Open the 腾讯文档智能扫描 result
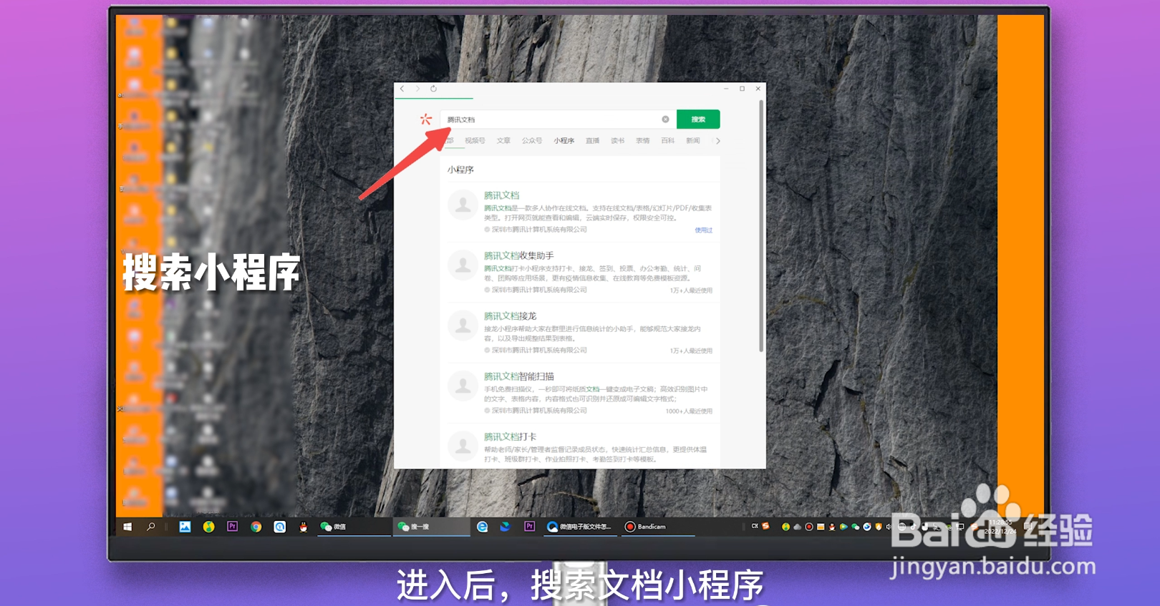The image size is (1160, 606). pos(519,376)
